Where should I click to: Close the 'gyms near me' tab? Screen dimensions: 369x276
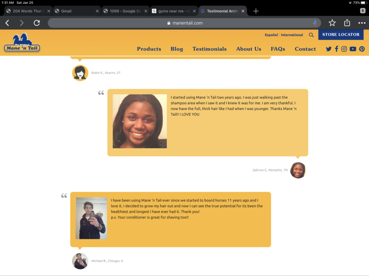(194, 11)
